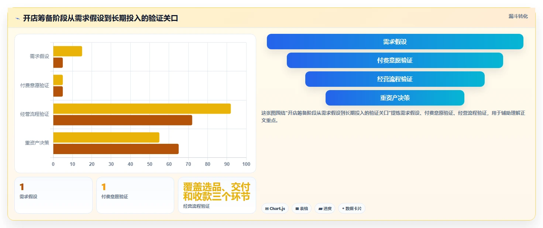Click the x-axis tick label 70

(188, 164)
